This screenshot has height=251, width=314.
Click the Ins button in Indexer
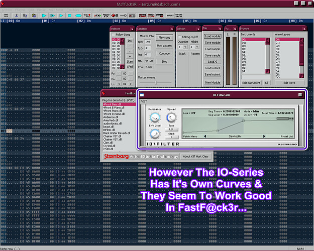pyautogui.click(x=130, y=41)
